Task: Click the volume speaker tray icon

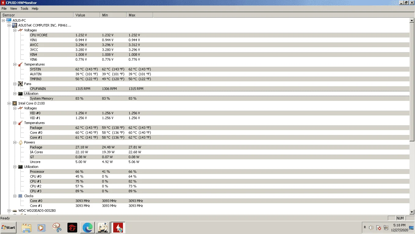Action: [371, 228]
